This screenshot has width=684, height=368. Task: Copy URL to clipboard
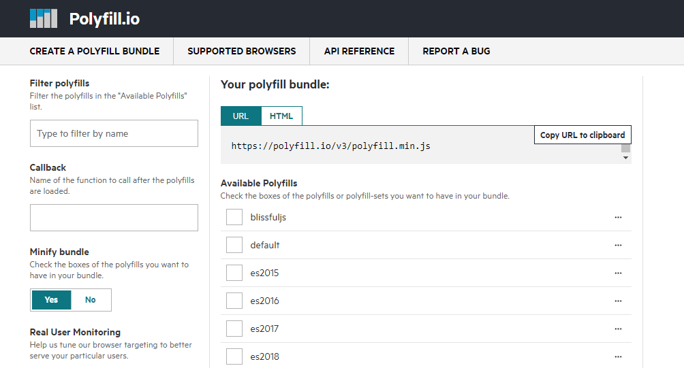(x=582, y=135)
